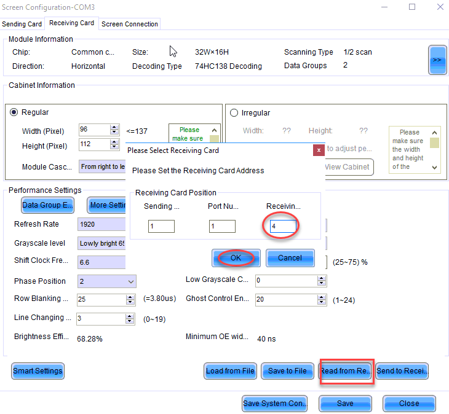Increase Line Changing with up arrow
Screen dimensions: 449x414
point(130,316)
